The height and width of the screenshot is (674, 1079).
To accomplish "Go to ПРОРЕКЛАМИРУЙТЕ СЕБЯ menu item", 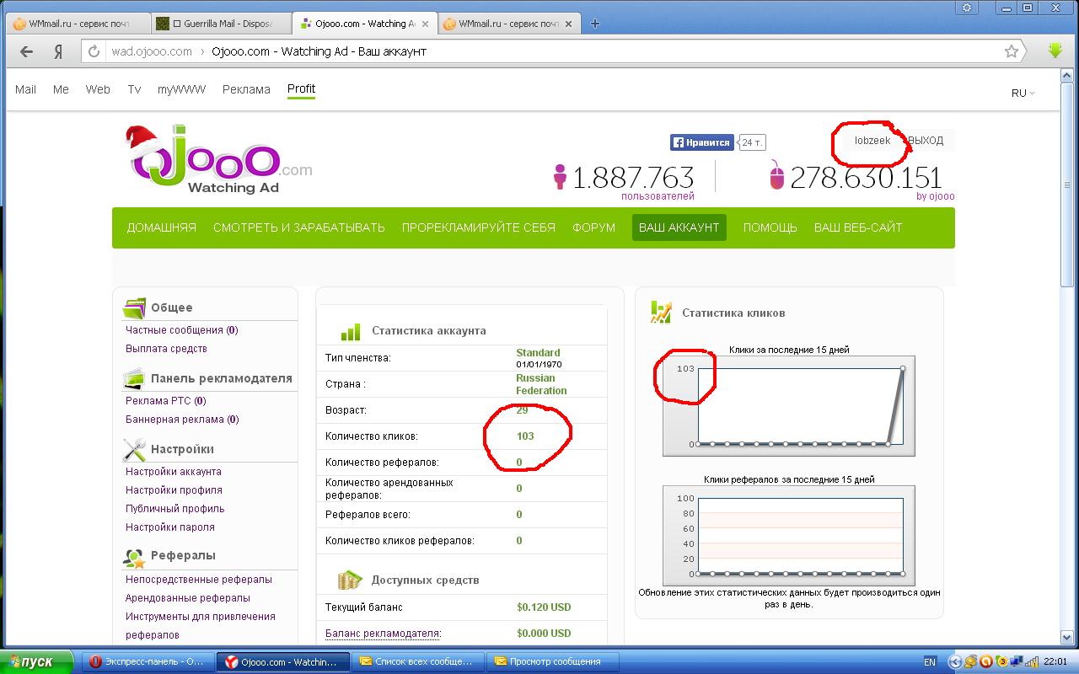I will 479,227.
